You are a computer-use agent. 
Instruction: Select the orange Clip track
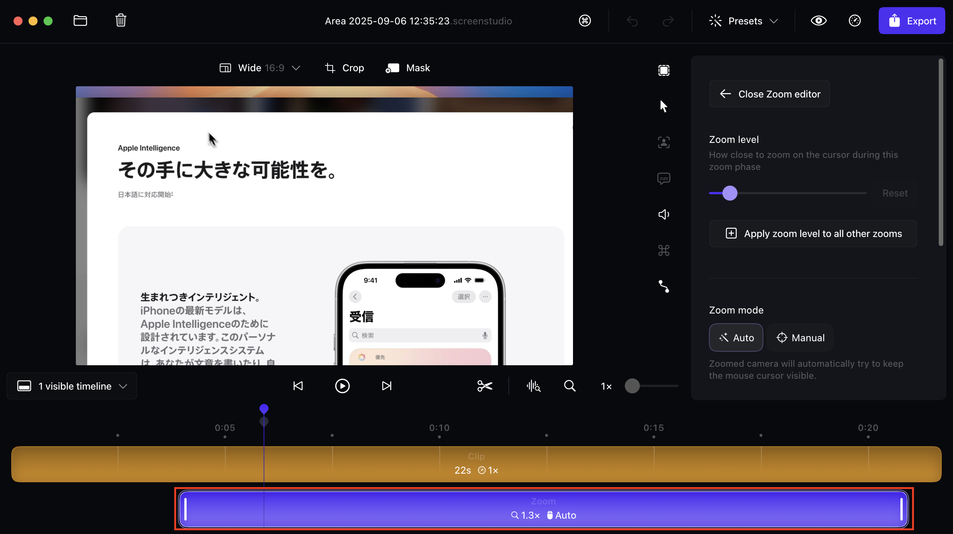[476, 464]
